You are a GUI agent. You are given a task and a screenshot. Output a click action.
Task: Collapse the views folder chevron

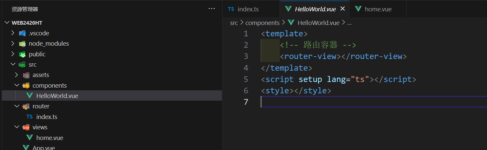coord(16,127)
